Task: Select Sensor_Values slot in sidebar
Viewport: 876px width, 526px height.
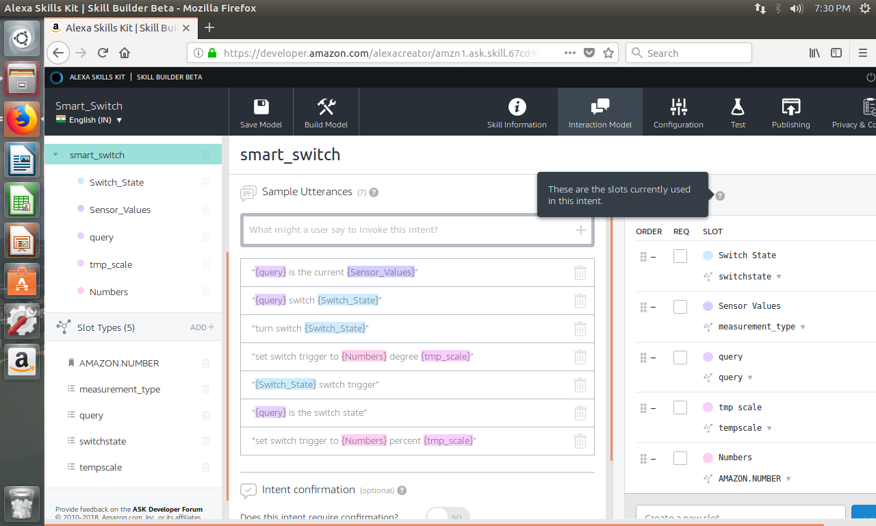Action: point(120,210)
